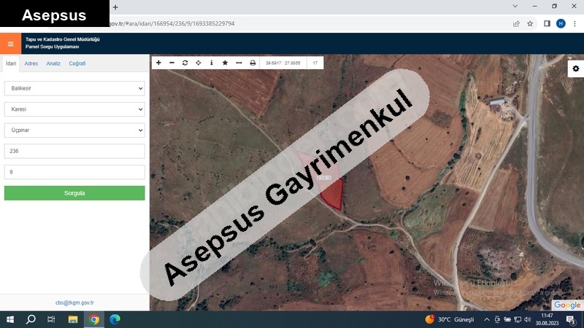Viewport: 584px width, 328px height.
Task: Click the refresh map icon
Action: tap(185, 63)
